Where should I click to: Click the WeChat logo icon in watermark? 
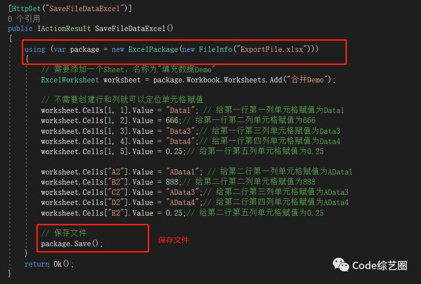[x=341, y=265]
